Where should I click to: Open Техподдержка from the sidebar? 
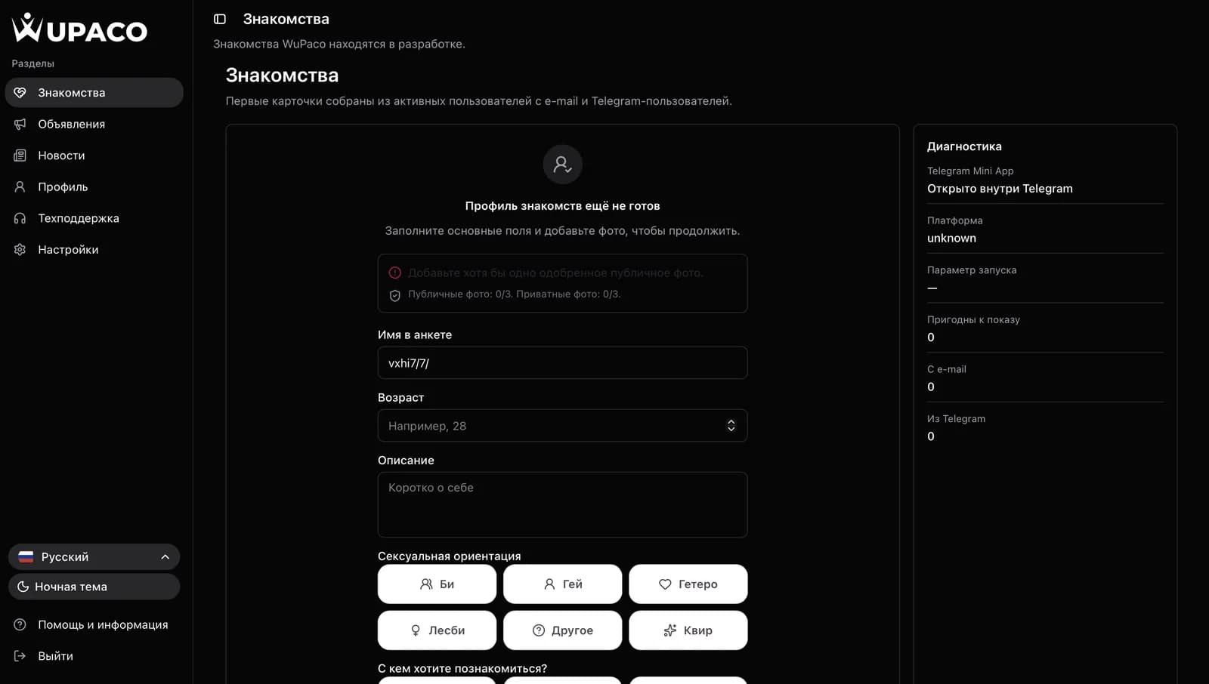tap(94, 218)
